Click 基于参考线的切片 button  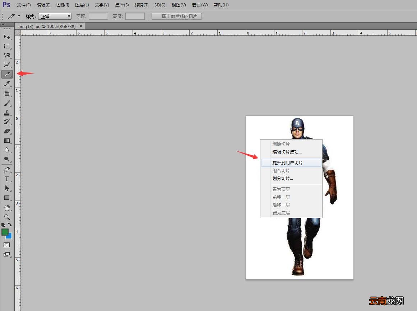177,16
